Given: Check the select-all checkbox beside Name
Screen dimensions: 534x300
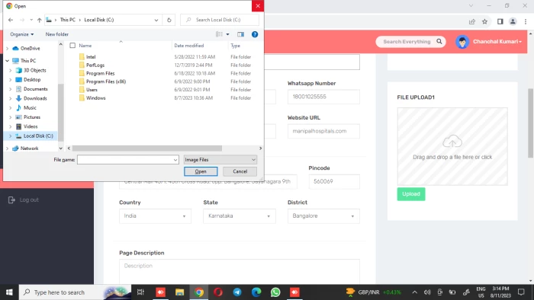Looking at the screenshot, I should pos(72,46).
